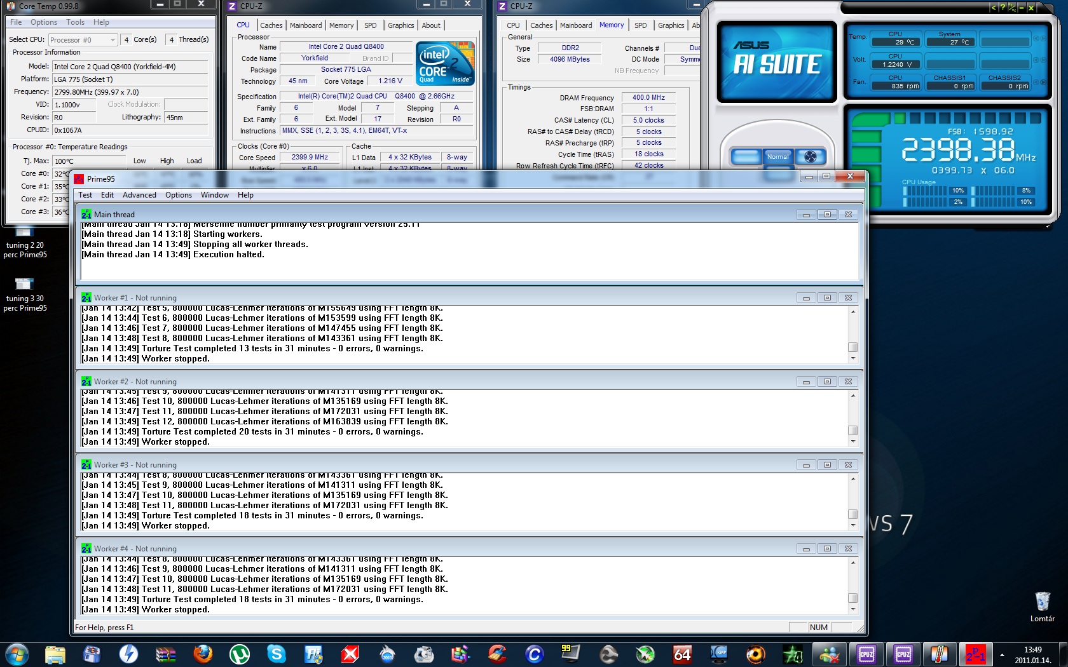Open the AIDA64 taskbar icon labeled 64
This screenshot has width=1068, height=667.
682,654
